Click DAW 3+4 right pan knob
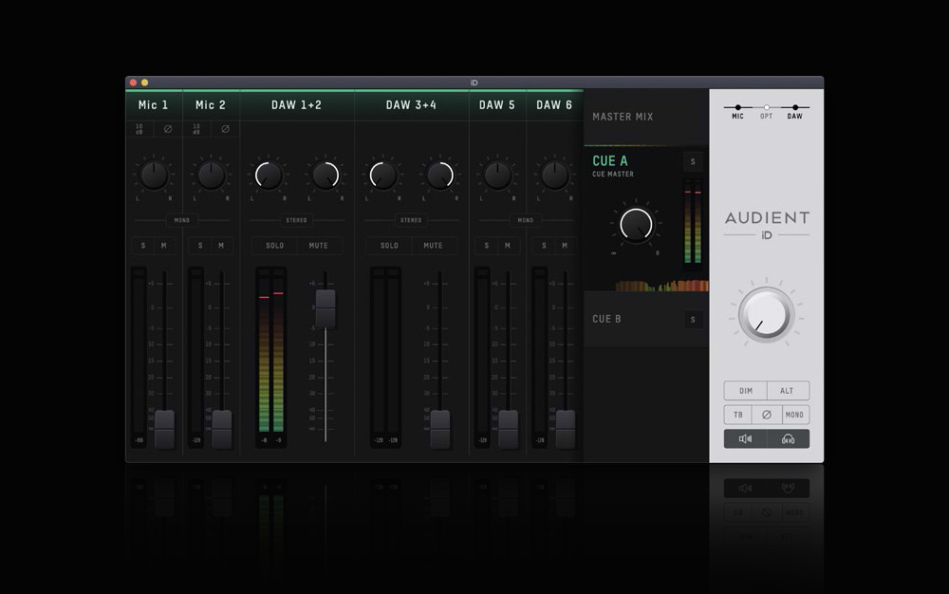This screenshot has width=949, height=594. [x=440, y=176]
